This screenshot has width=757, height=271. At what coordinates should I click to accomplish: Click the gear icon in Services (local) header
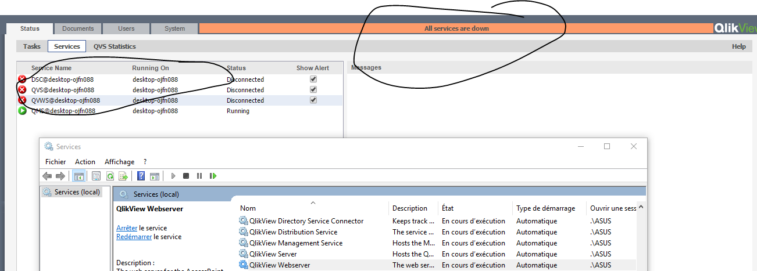pos(124,194)
